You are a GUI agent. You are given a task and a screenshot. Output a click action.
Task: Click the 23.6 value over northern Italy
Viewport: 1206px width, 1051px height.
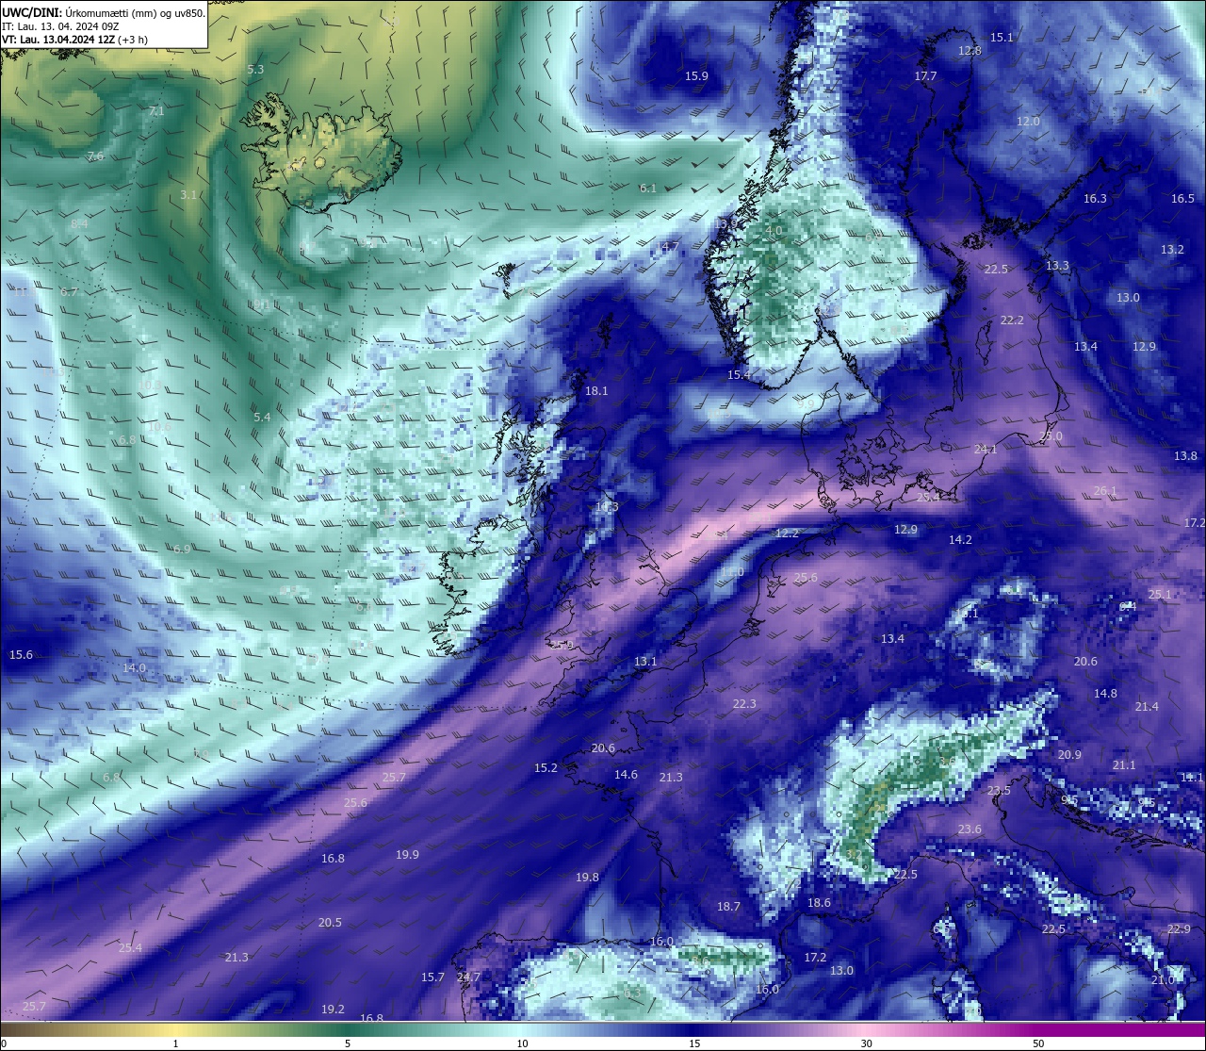tap(970, 829)
